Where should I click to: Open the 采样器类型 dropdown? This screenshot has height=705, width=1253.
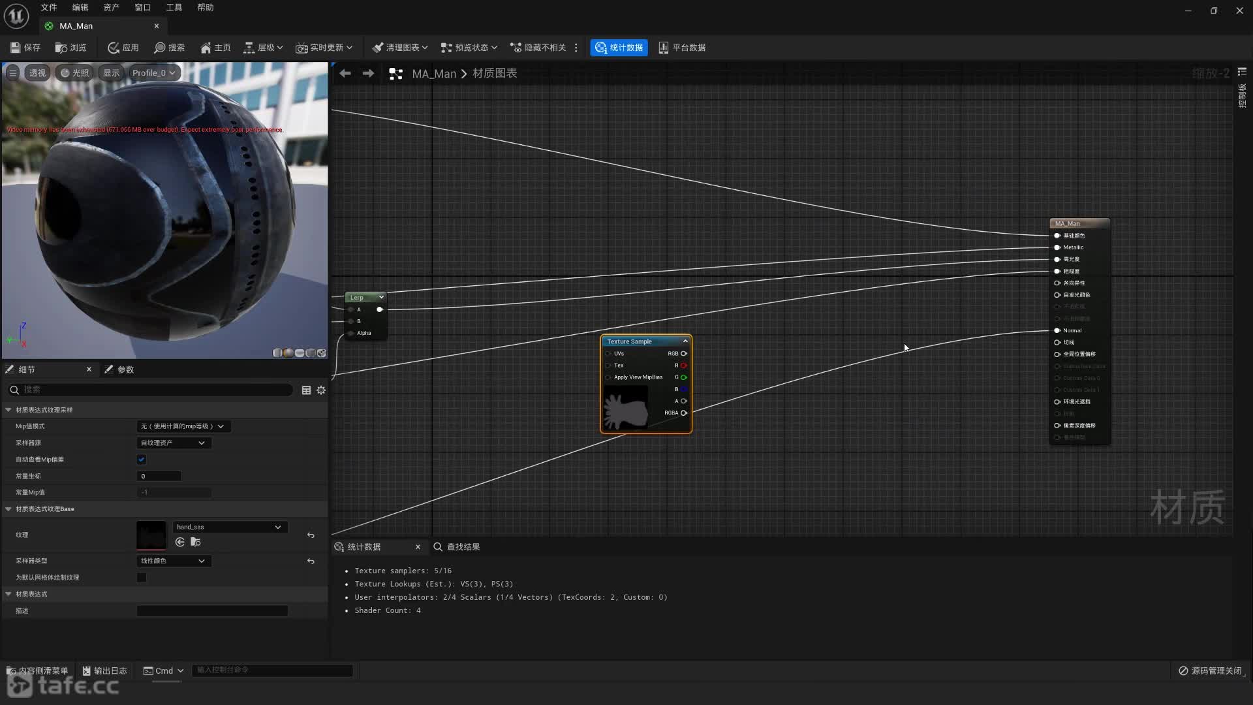(173, 561)
